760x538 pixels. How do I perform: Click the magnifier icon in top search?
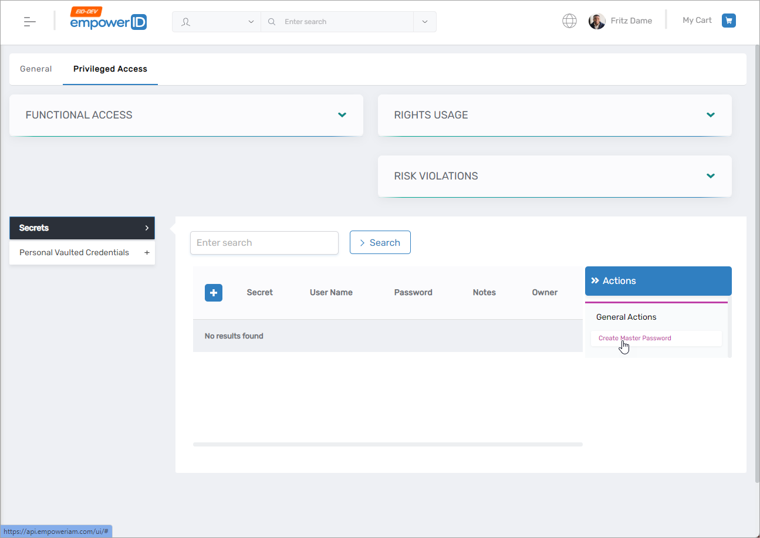point(272,22)
